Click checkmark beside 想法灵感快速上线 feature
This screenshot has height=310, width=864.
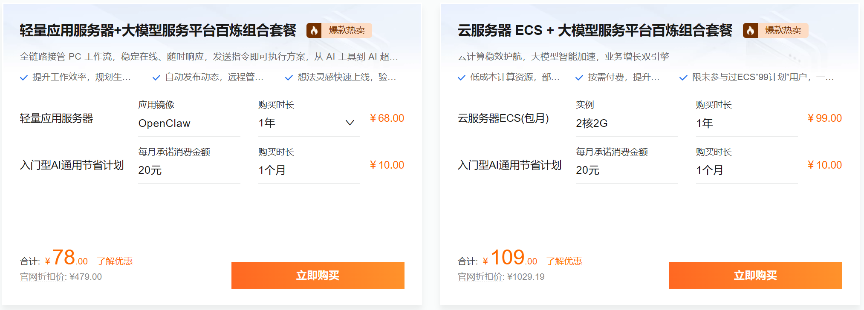pos(289,77)
